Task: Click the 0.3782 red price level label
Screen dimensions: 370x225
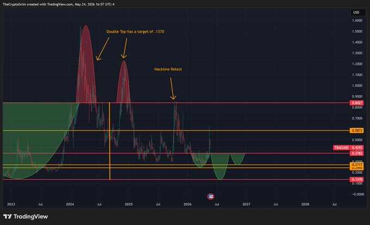Action: pos(357,154)
